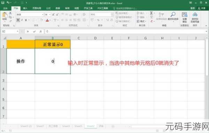The image size is (209, 133).
Task: Expand the formula bar with right-end arrow
Action: pyautogui.click(x=206, y=32)
